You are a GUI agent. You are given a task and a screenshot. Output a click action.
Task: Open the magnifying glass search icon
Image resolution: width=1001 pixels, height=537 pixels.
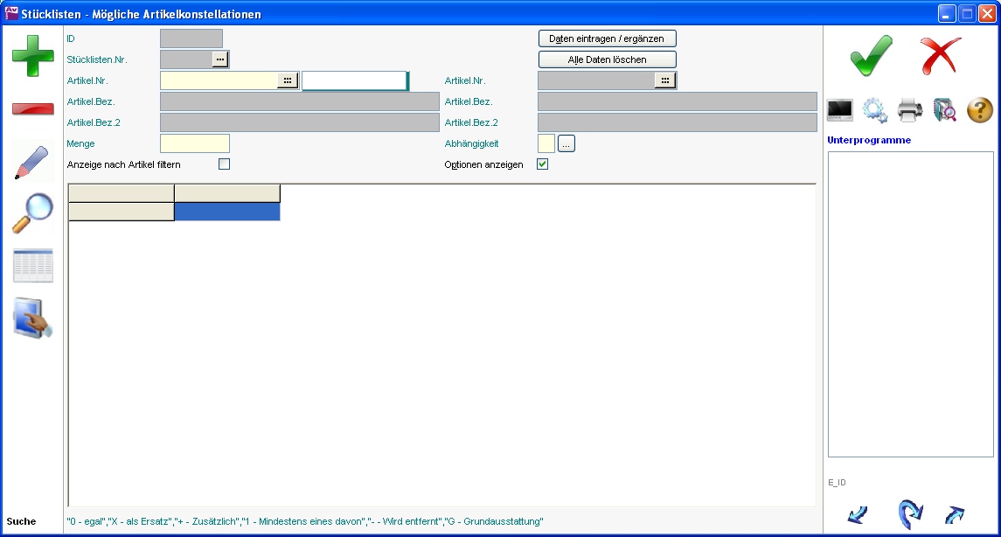(x=32, y=213)
